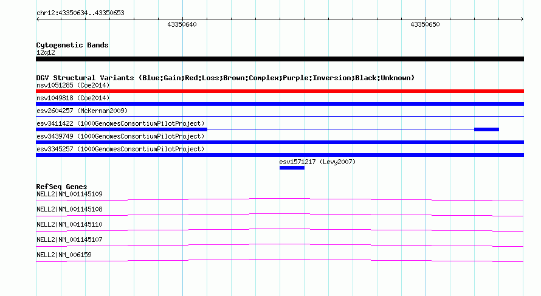The image size is (541, 296).
Task: Click the thin blue line of esv2604257
Action: (x=280, y=117)
